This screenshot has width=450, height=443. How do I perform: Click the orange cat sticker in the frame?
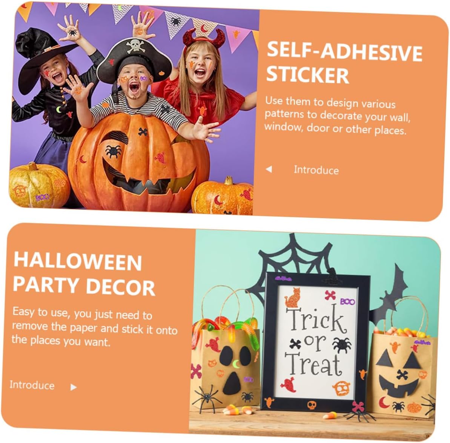(292, 298)
